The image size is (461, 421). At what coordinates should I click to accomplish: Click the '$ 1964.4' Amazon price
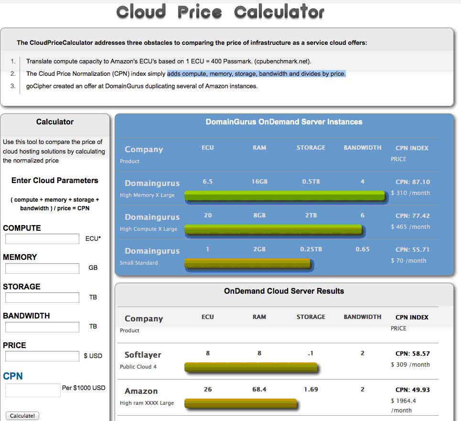tap(403, 401)
